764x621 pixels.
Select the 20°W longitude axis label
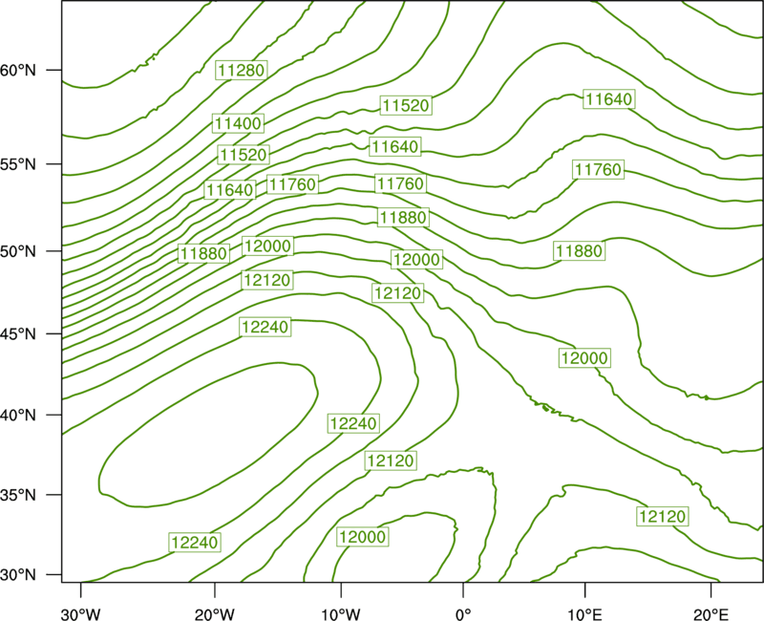pos(214,614)
